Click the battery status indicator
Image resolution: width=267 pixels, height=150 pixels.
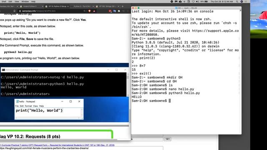point(204,1)
